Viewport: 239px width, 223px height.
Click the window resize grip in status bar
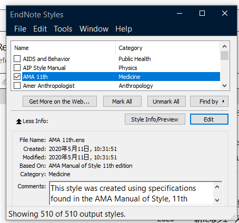tap(233, 217)
